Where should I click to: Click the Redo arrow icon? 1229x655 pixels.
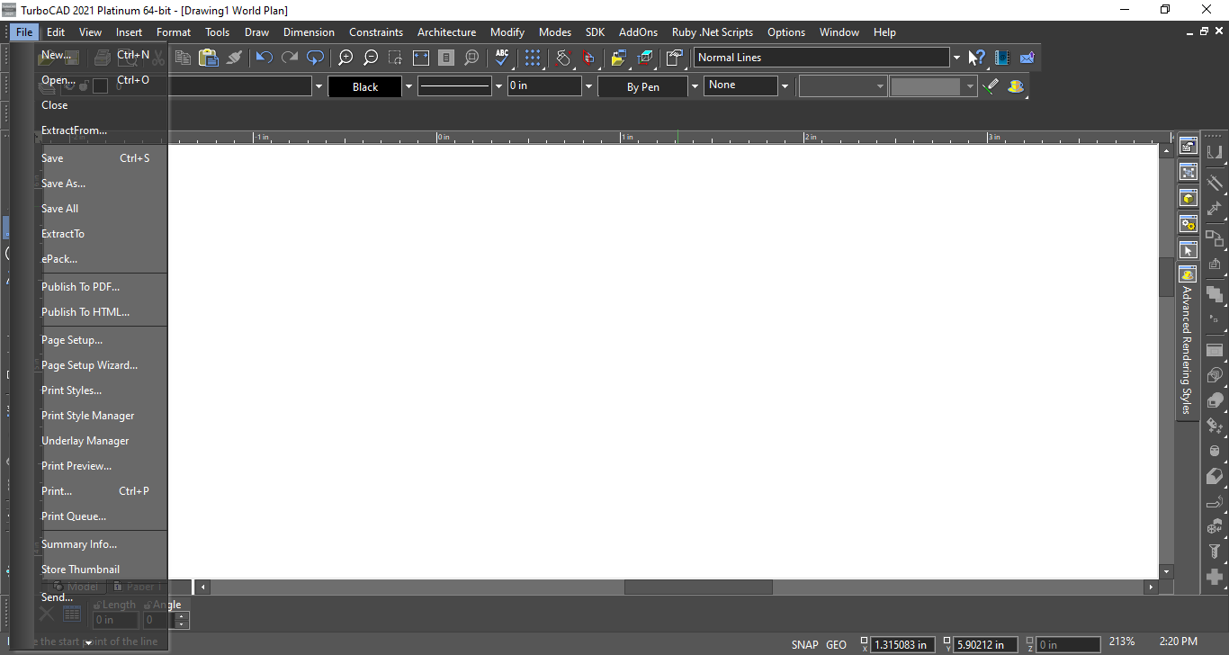290,58
